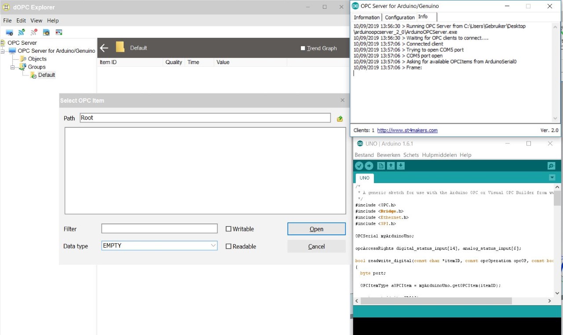The height and width of the screenshot is (335, 563).
Task: Open the www.st4makers.com link
Action: click(x=407, y=130)
